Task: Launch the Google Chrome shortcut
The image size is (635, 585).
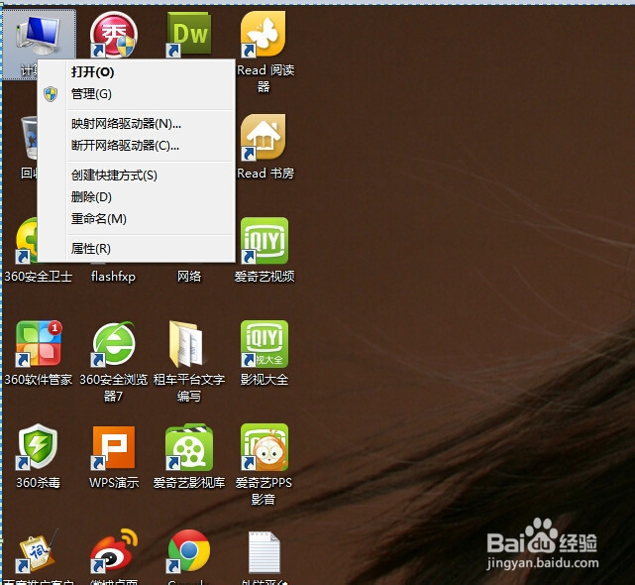Action: pyautogui.click(x=189, y=550)
